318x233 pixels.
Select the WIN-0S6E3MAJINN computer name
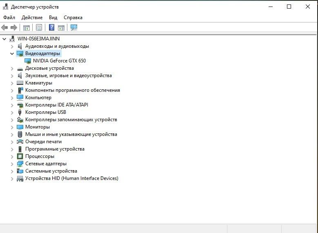point(38,39)
